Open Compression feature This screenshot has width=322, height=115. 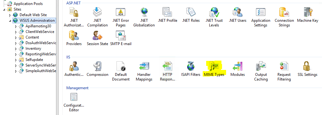click(97, 69)
